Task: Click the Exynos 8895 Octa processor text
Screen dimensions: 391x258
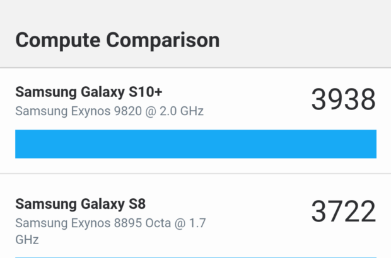Action: pyautogui.click(x=101, y=223)
